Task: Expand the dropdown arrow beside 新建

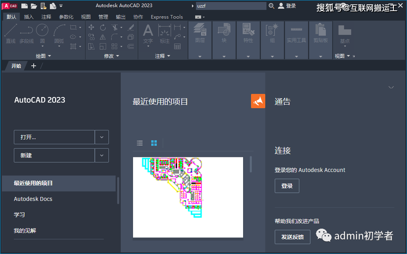Action: point(102,155)
